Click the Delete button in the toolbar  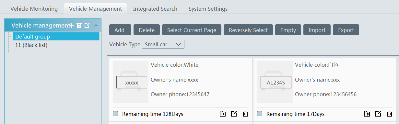click(x=147, y=30)
